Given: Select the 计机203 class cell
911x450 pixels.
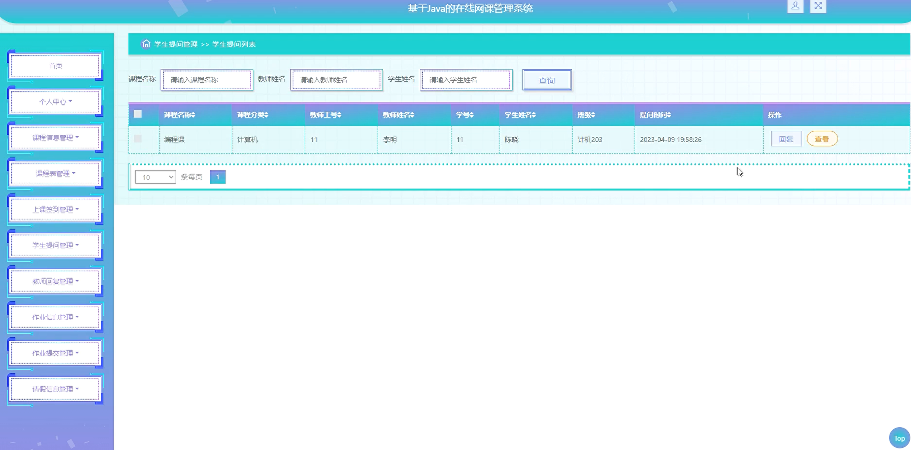Looking at the screenshot, I should tap(604, 139).
